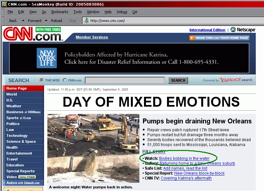The width and height of the screenshot is (264, 191).
Task: Open 'Bodies bobbing in the water' link
Action: point(184,159)
